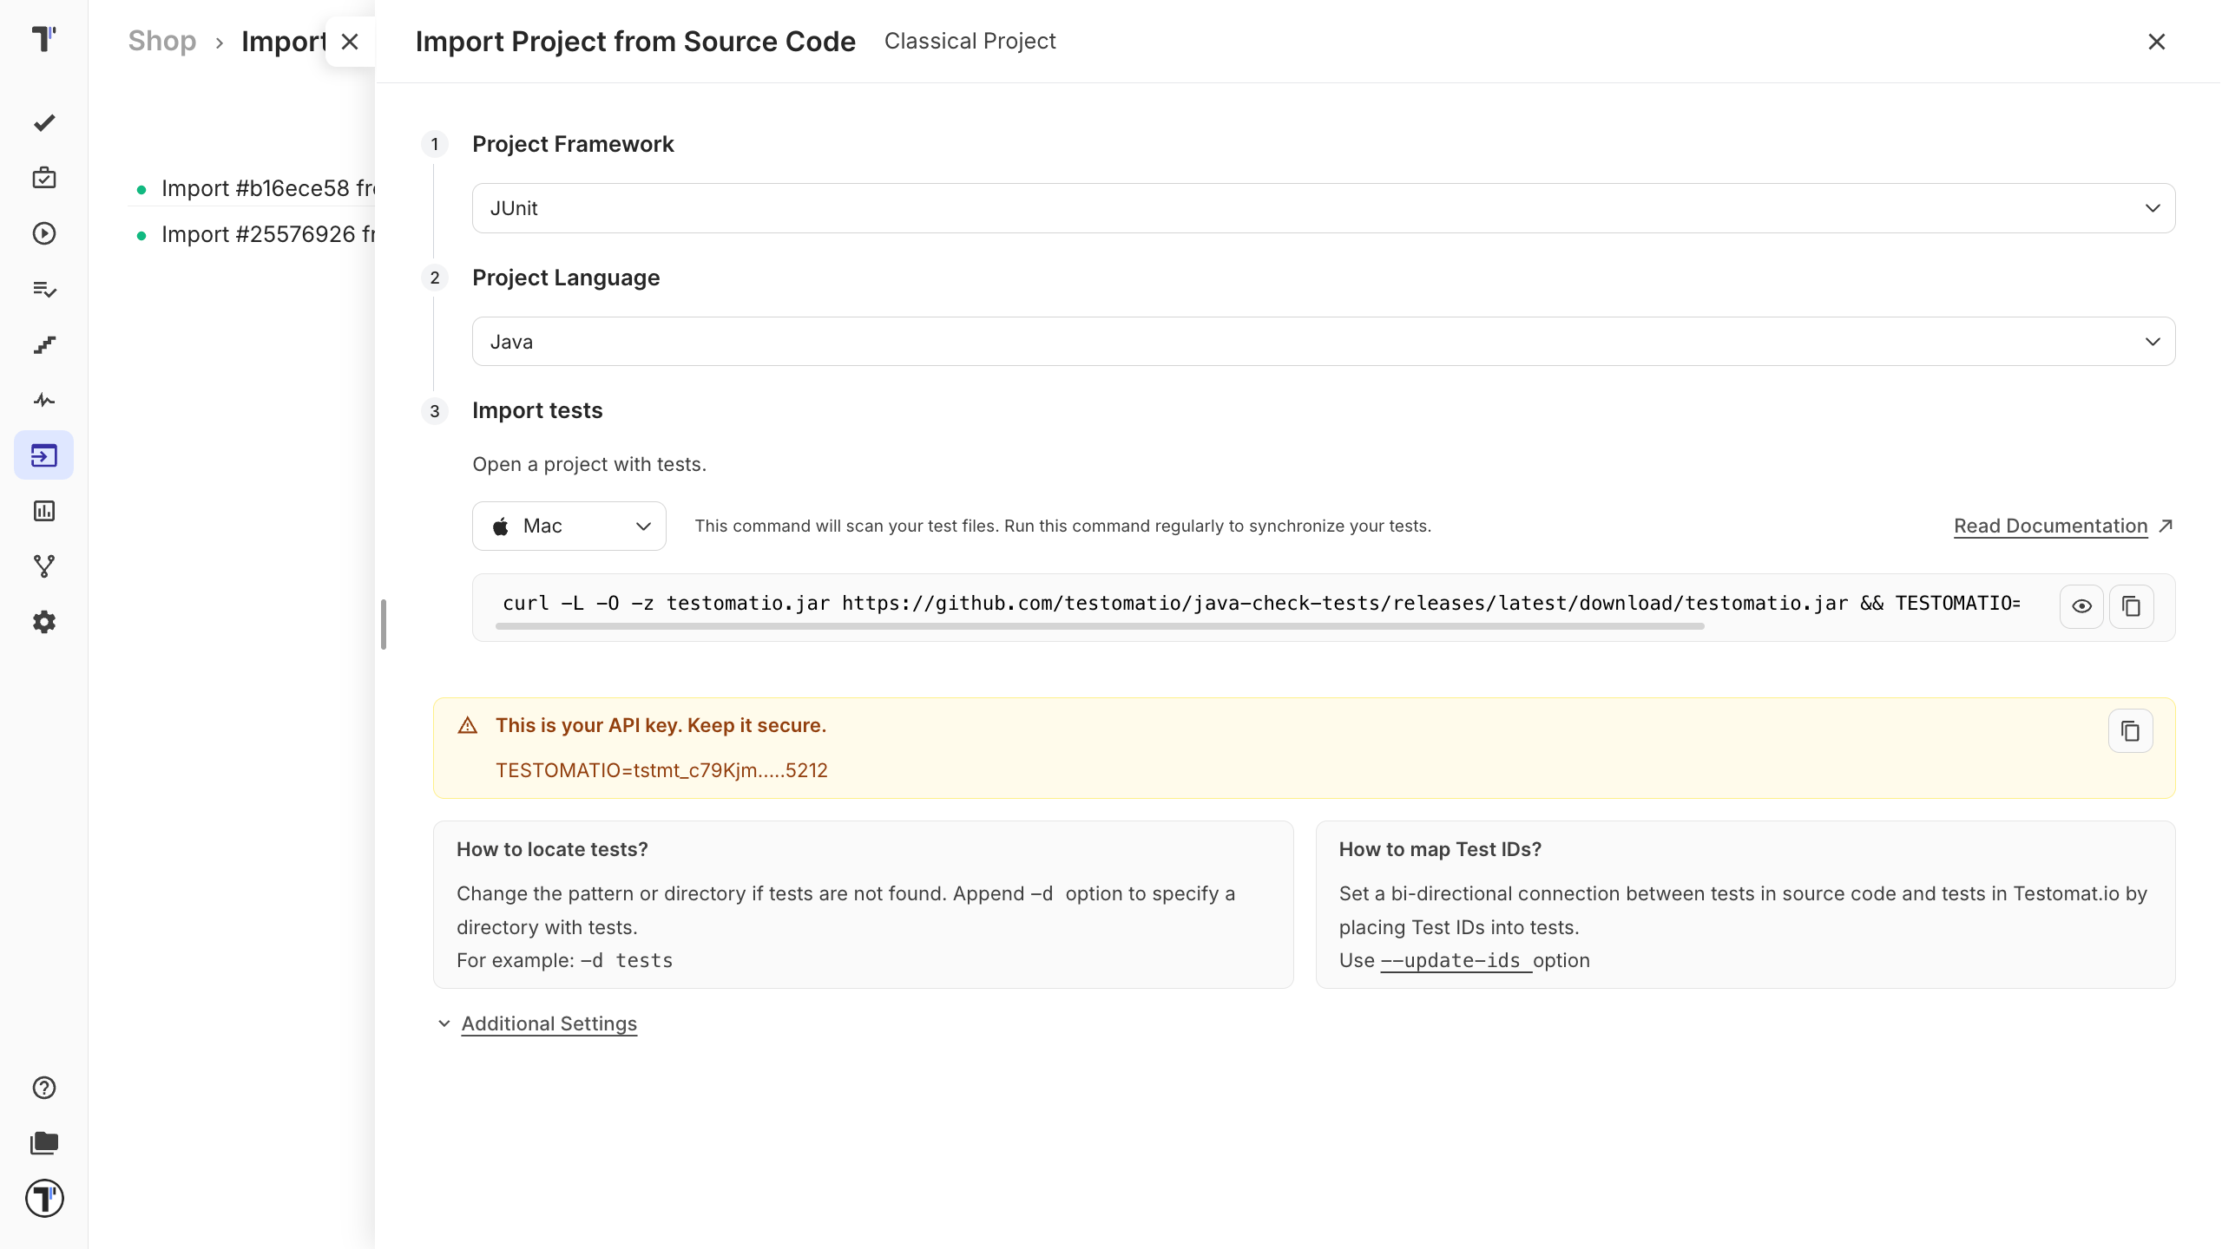The width and height of the screenshot is (2222, 1249).
Task: Click the command horizontal scrollbar
Action: tap(1100, 626)
